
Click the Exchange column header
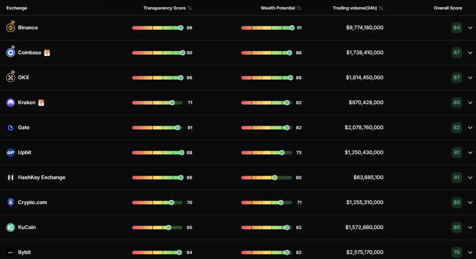(17, 8)
